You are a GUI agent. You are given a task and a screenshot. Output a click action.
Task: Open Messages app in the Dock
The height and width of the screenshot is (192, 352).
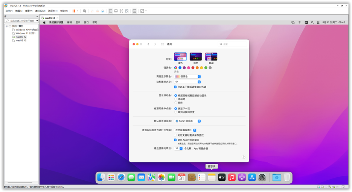(x=131, y=177)
